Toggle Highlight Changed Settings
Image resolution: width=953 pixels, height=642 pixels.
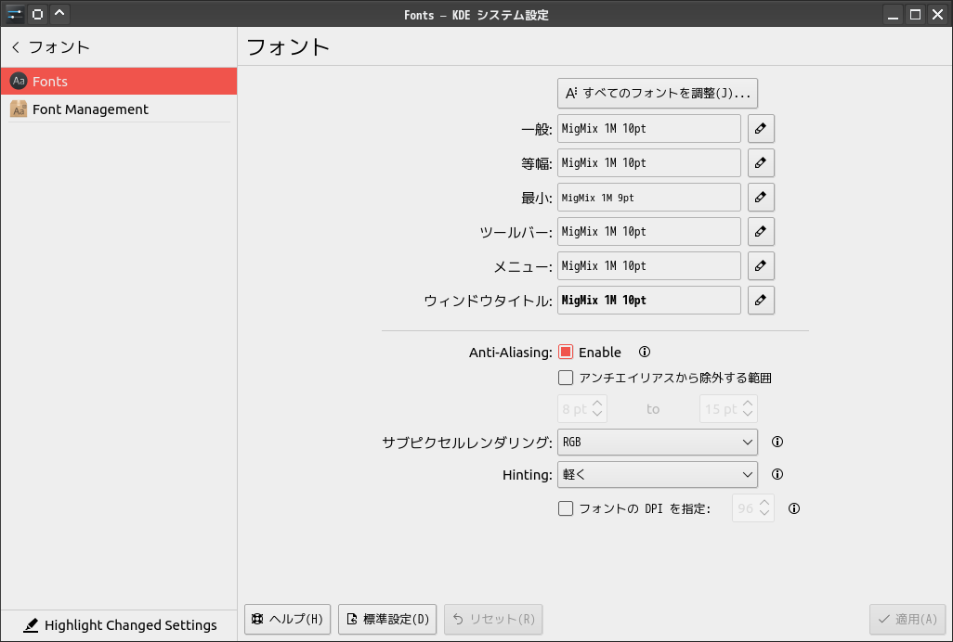(x=120, y=625)
